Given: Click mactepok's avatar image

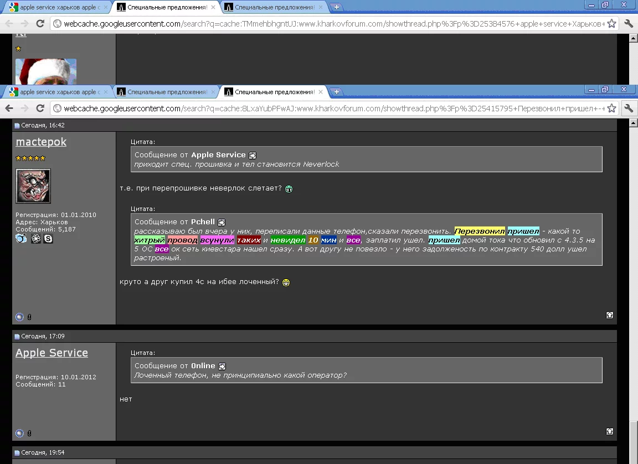Looking at the screenshot, I should click(33, 186).
